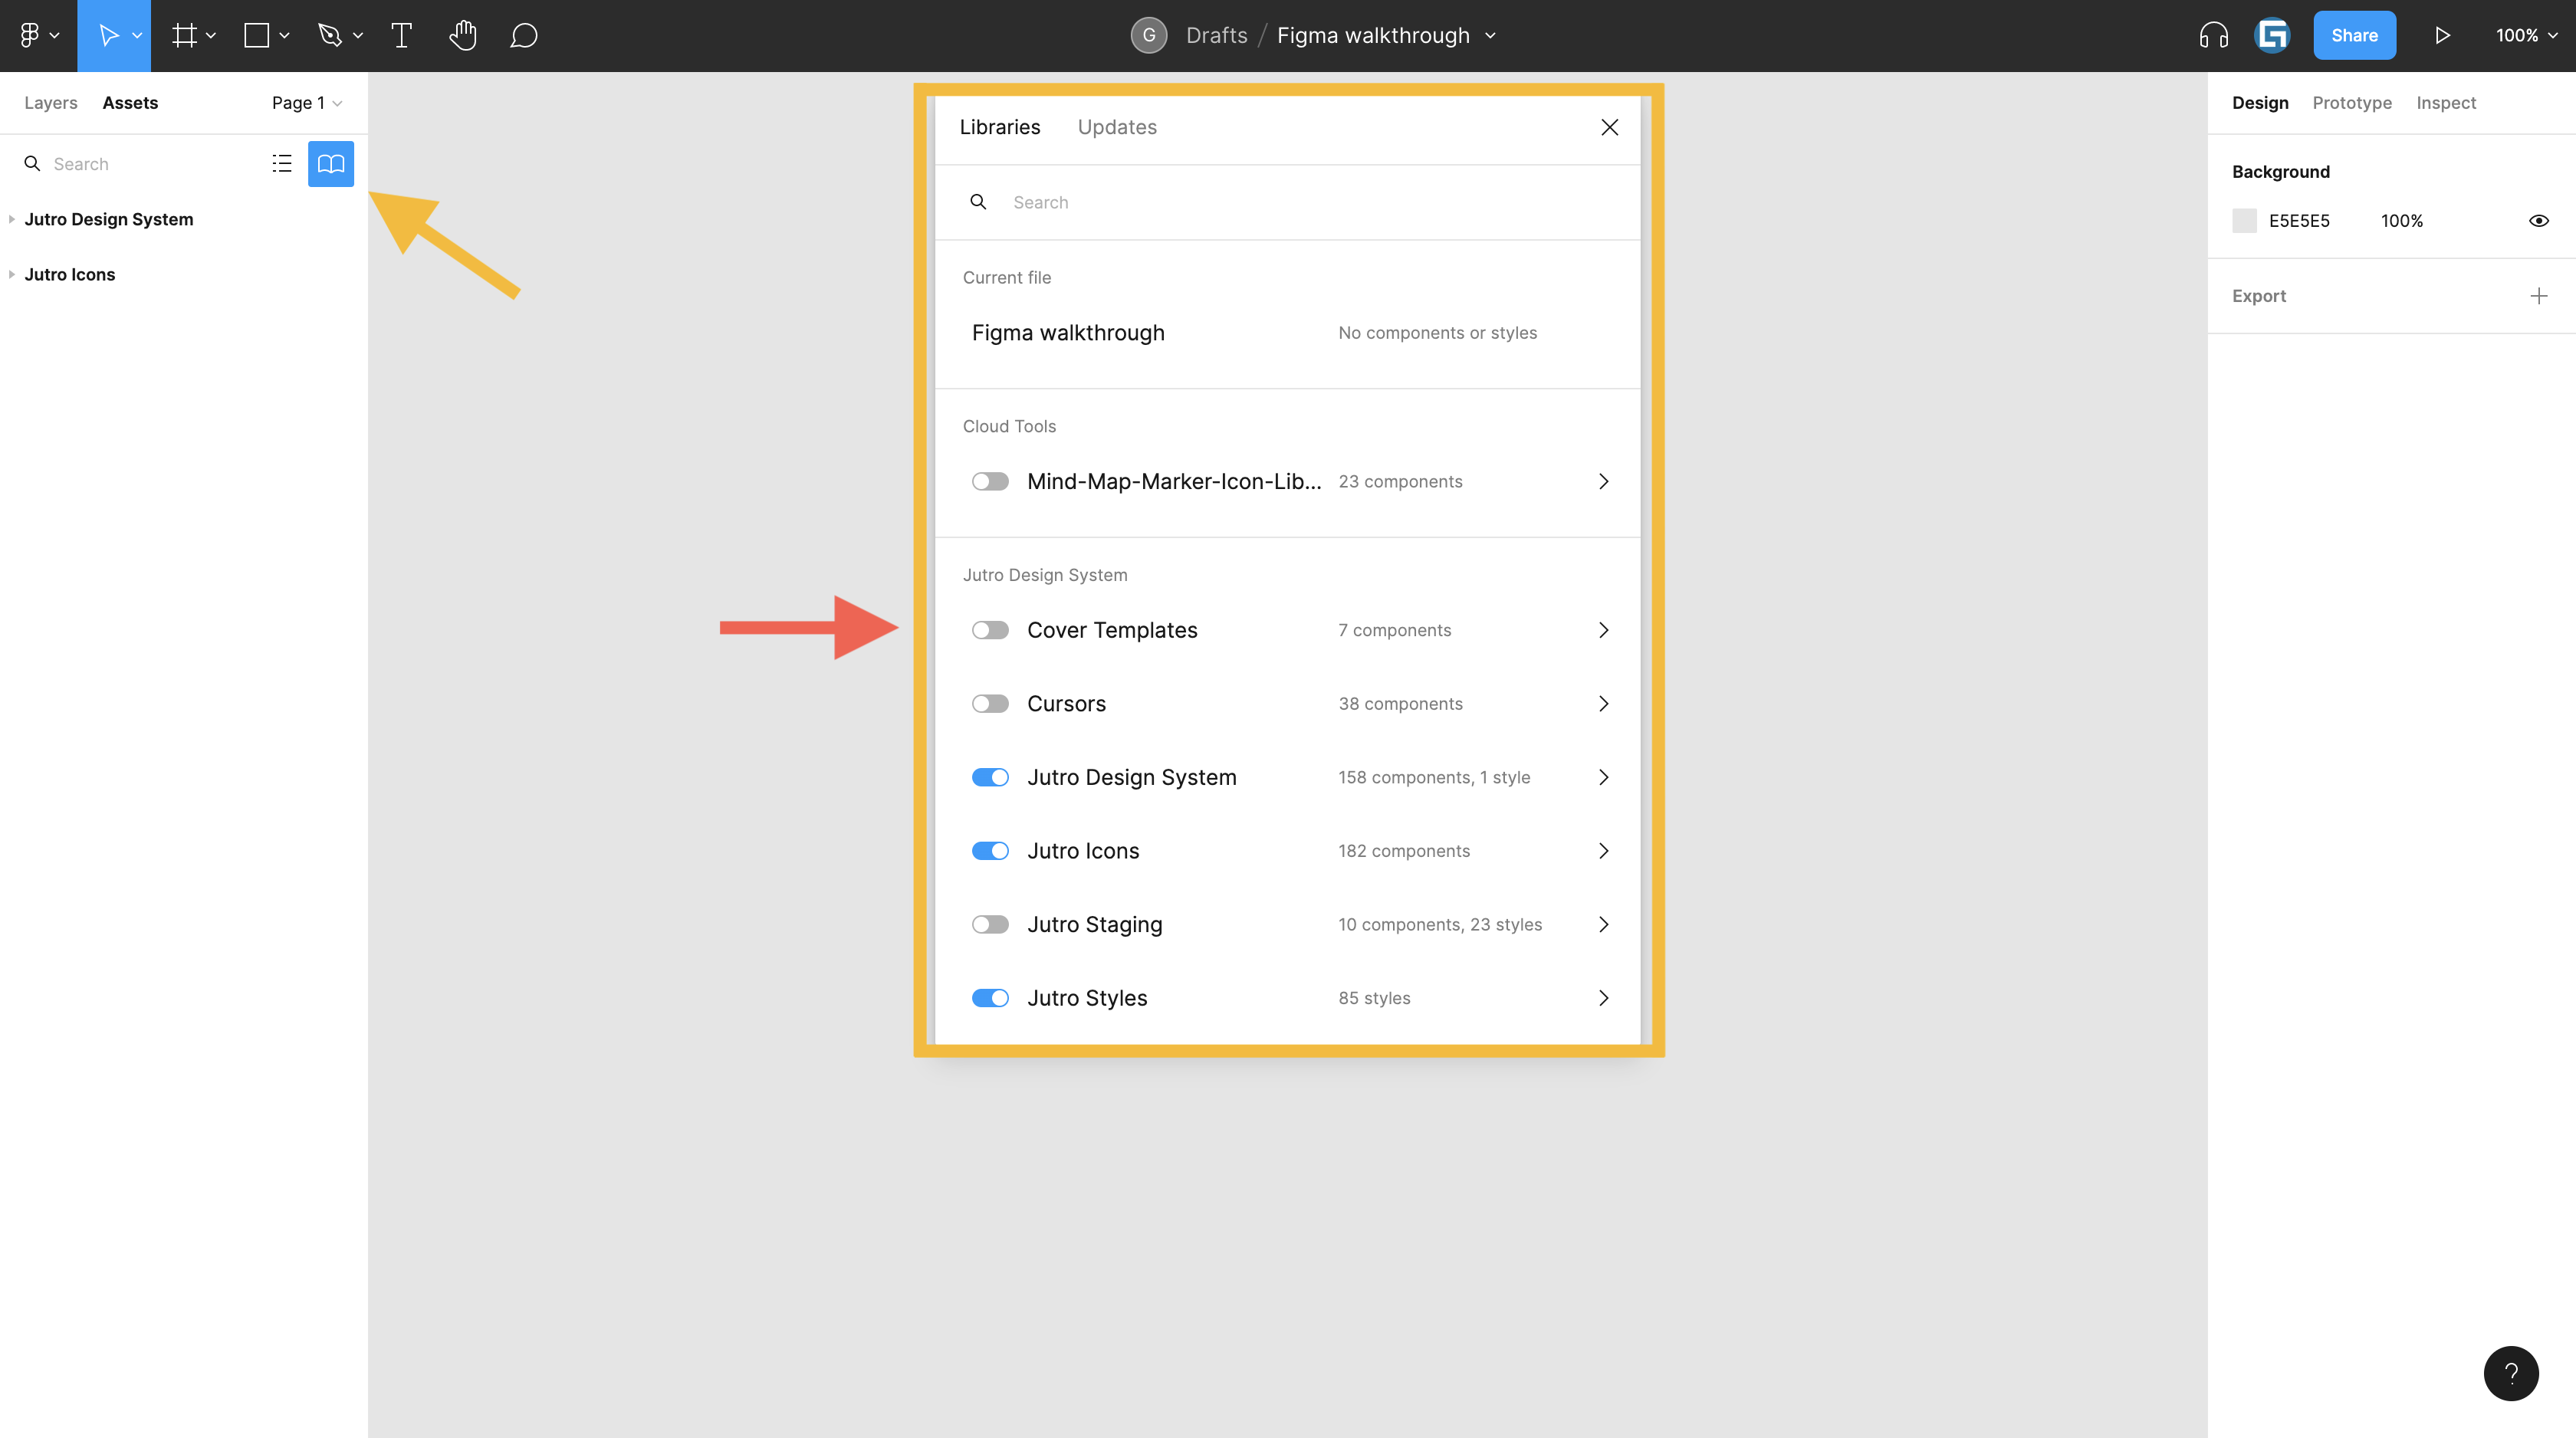Enable the Cover Templates library
The height and width of the screenshot is (1438, 2576).
(990, 631)
